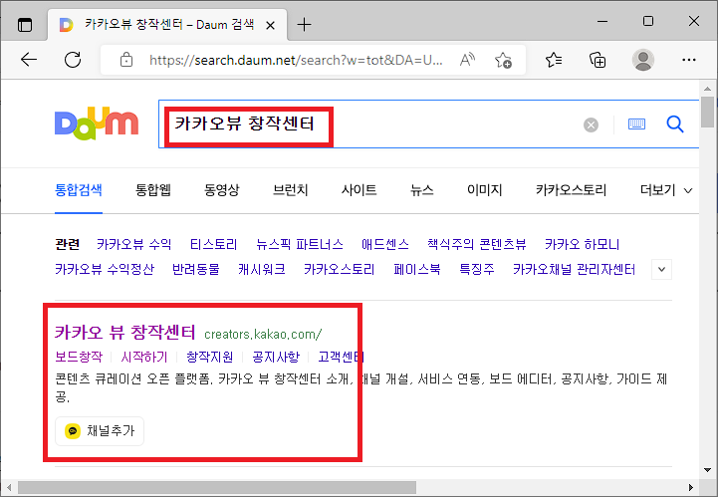Screen dimensions: 718x497
Task: Open the tab actions menu icon
Action: (25, 24)
